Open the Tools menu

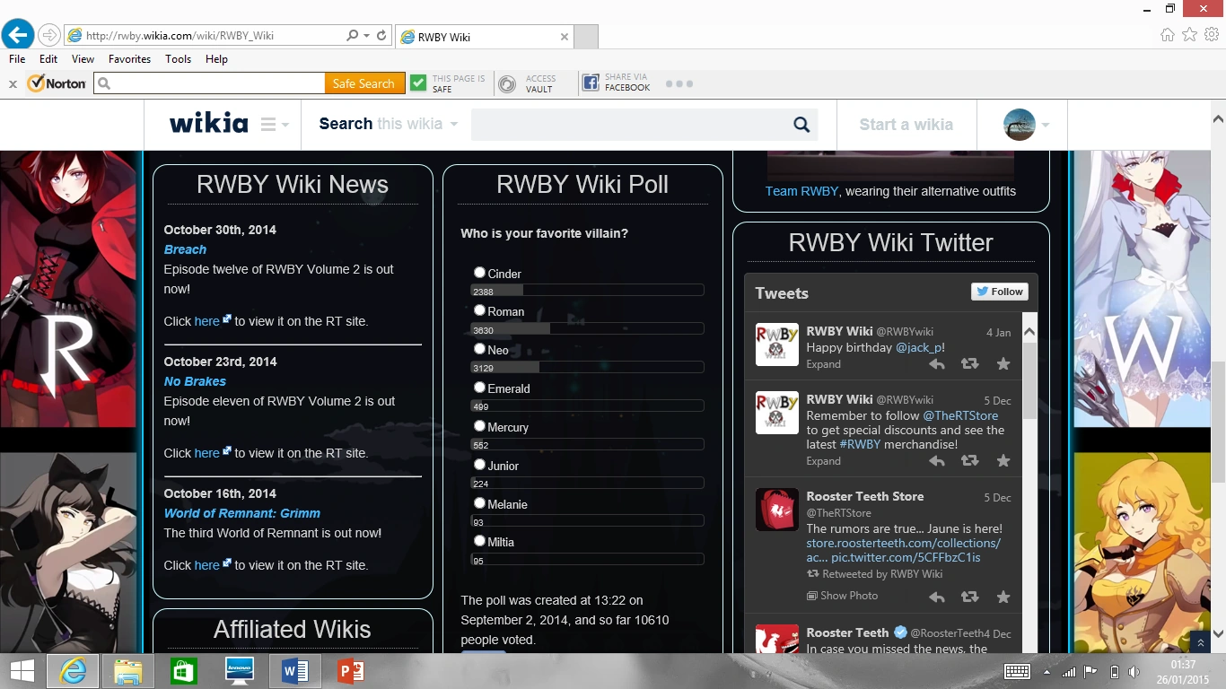pyautogui.click(x=178, y=59)
